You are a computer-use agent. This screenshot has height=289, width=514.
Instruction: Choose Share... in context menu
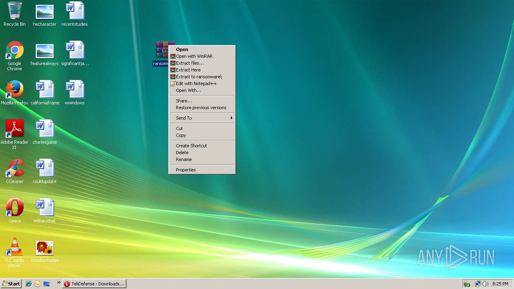[x=202, y=101]
